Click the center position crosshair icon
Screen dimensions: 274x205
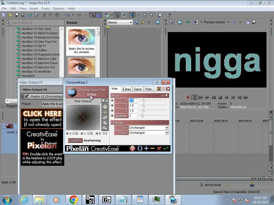tap(105, 112)
